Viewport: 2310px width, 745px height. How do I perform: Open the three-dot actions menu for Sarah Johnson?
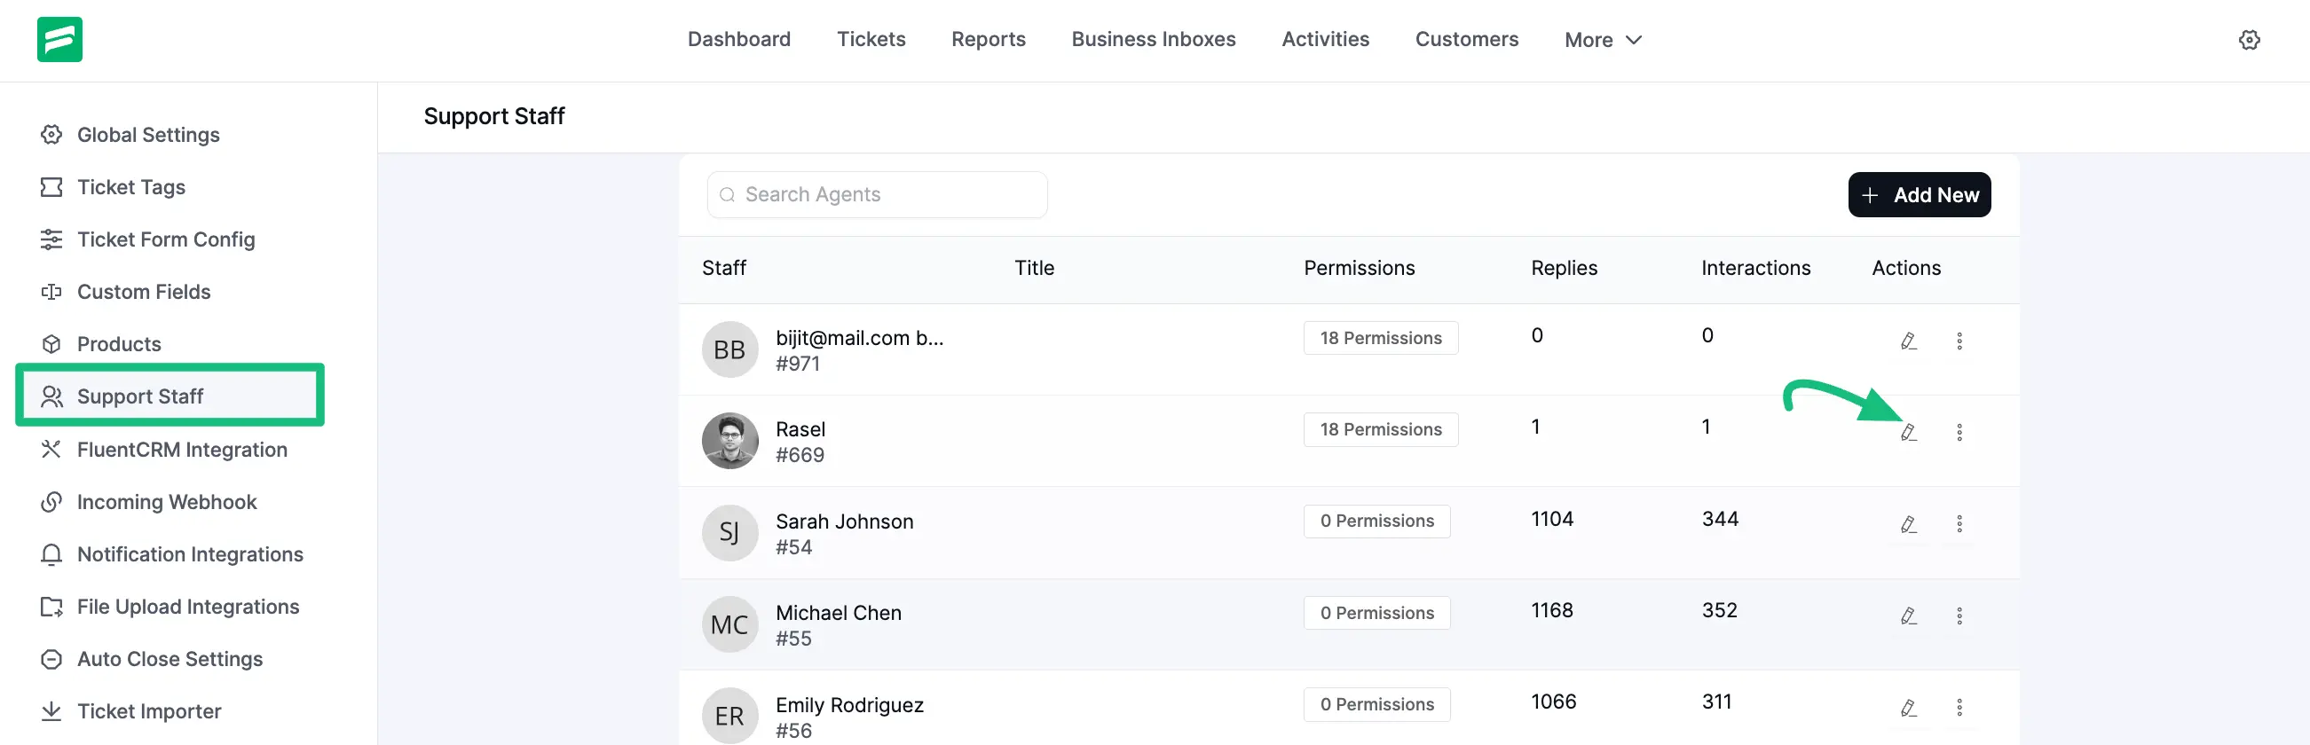[x=1960, y=523]
